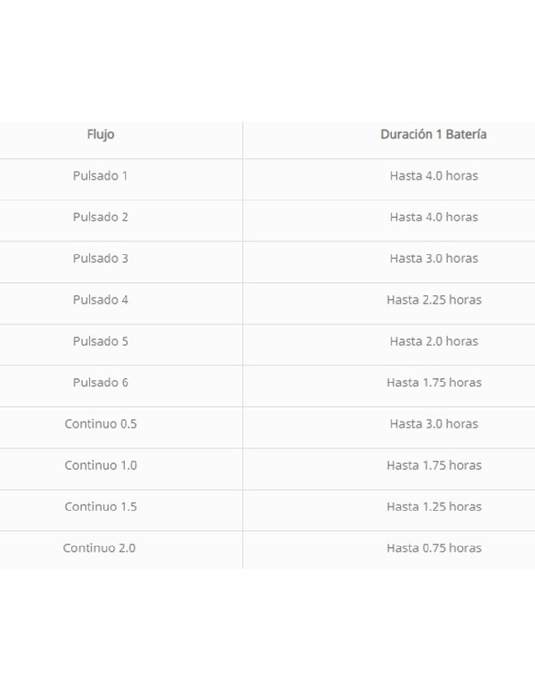This screenshot has height=692, width=535.
Task: Click Hasta 4.0 horas for Pulsado 2
Action: click(x=433, y=217)
